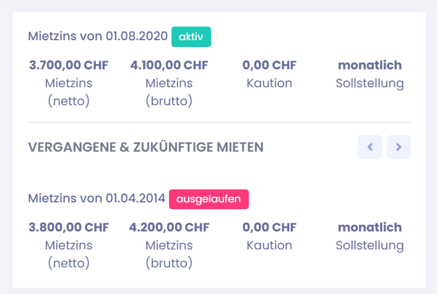
Task: Click the 3.800,00 CHF net rent amount
Action: 69,227
